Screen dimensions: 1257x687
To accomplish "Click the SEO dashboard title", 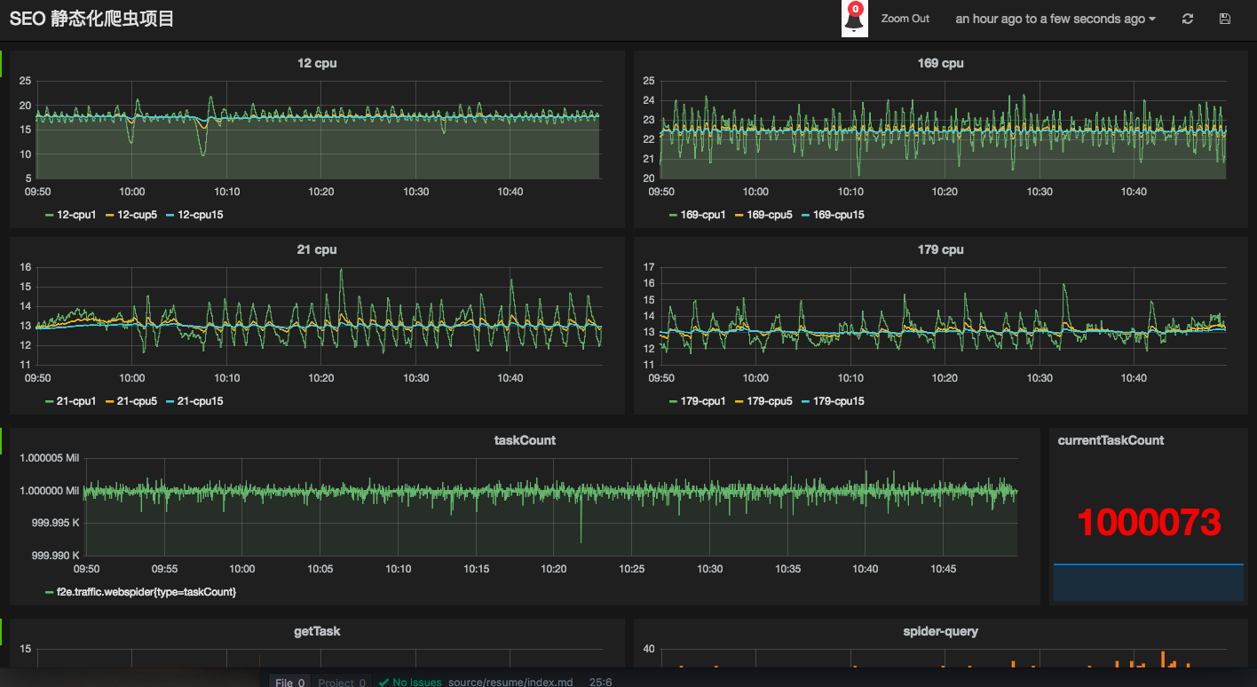I will 91,19.
